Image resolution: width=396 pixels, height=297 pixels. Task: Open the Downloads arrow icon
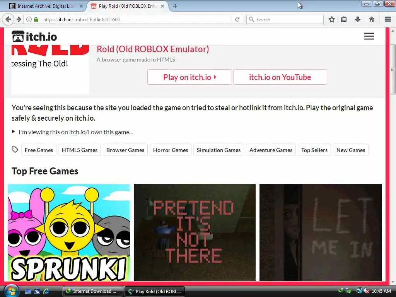tap(358, 19)
